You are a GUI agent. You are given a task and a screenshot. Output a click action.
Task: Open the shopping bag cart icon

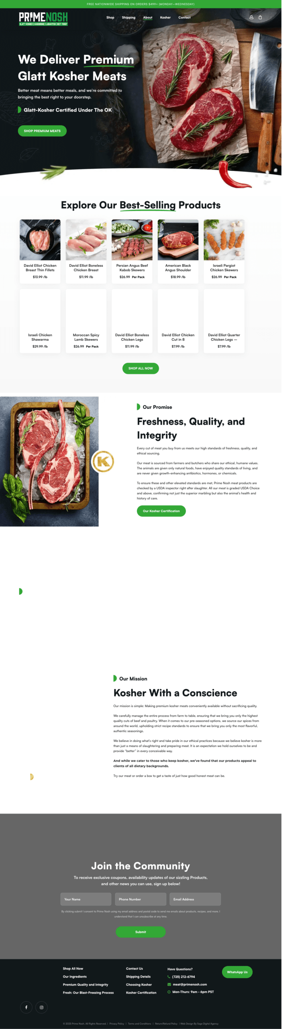260,17
